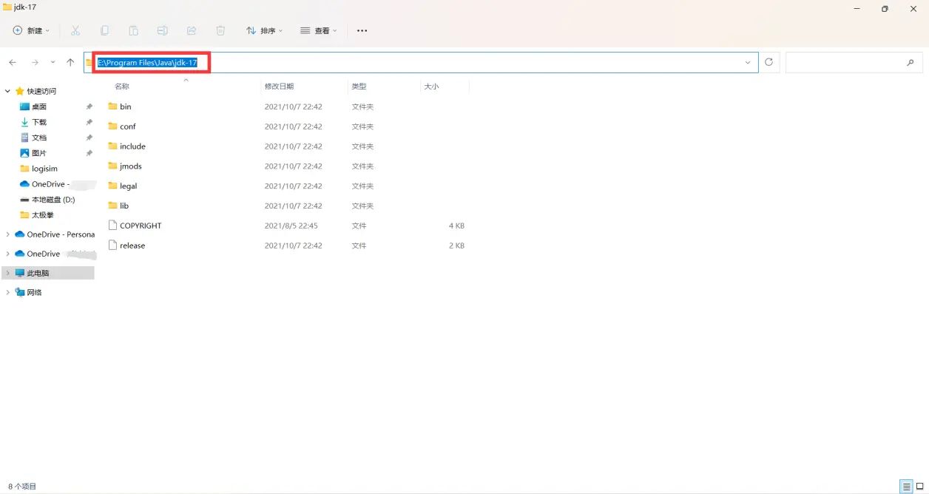The width and height of the screenshot is (929, 494).
Task: Open the 查看 view menu
Action: point(318,30)
